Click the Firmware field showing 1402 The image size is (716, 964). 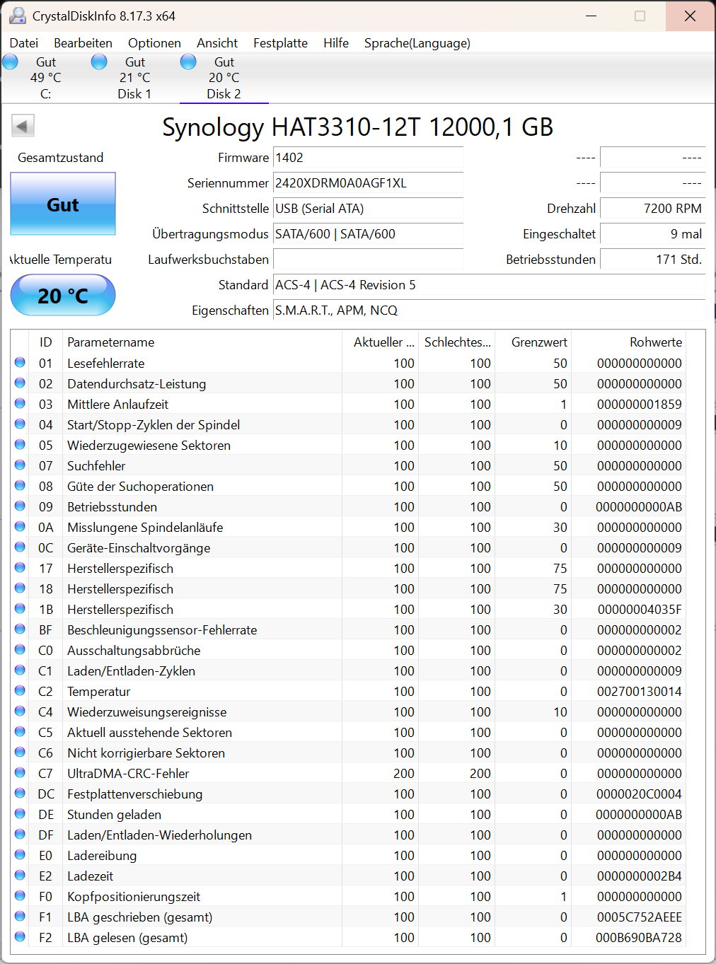368,158
